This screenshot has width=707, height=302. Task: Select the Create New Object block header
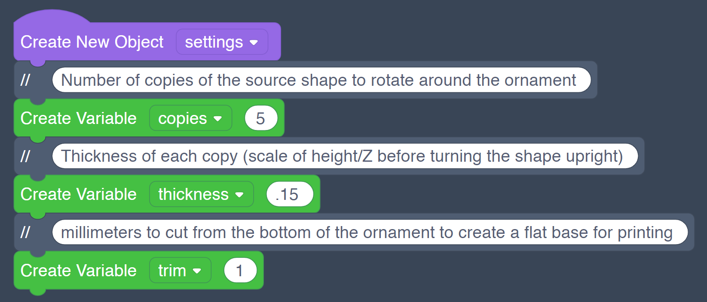tap(92, 42)
